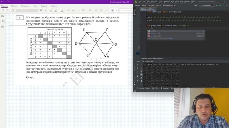229x128 pixels.
Task: Open the user account dropdown in PyCharm toolbar
Action: click(x=196, y=5)
